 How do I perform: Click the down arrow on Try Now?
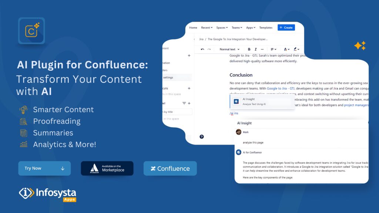coord(63,168)
